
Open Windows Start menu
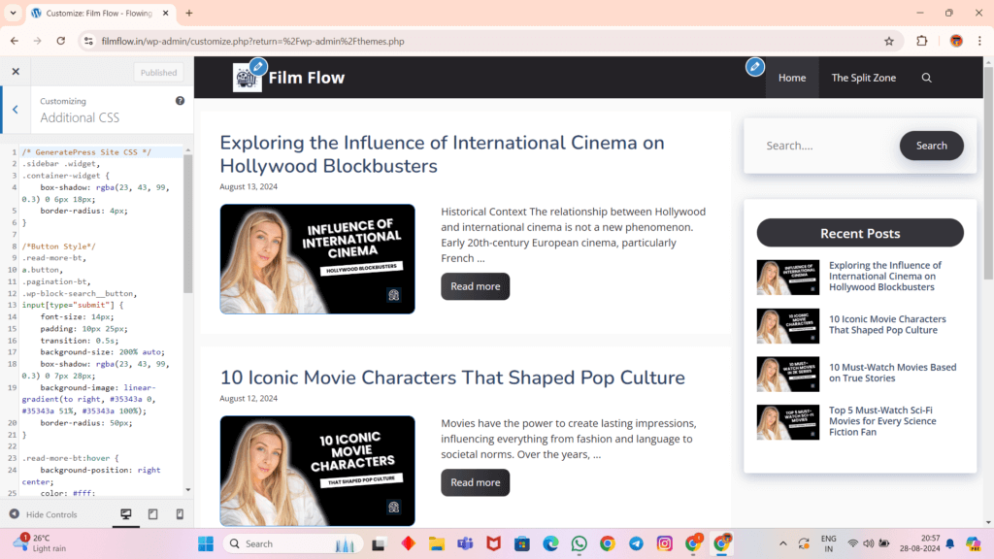pyautogui.click(x=206, y=543)
